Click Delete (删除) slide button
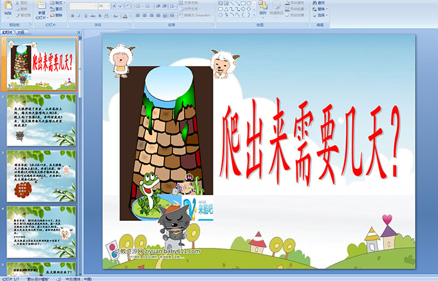438x281 pixels. point(56,15)
